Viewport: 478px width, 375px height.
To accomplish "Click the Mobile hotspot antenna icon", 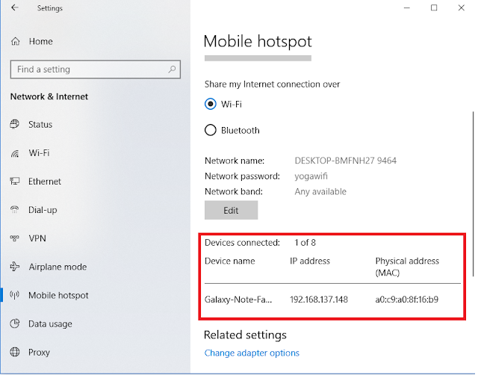I will coord(15,295).
